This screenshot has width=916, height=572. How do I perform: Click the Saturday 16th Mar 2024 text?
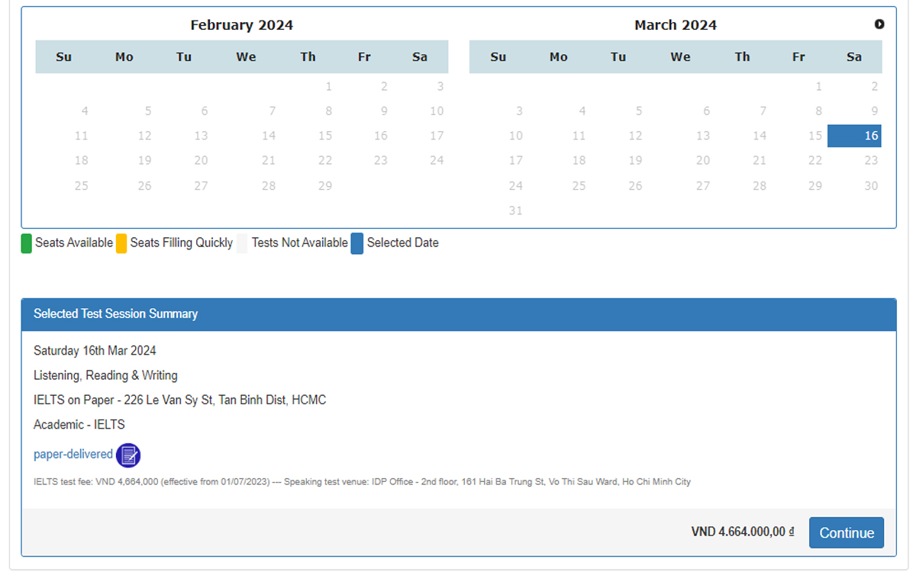[x=95, y=351]
